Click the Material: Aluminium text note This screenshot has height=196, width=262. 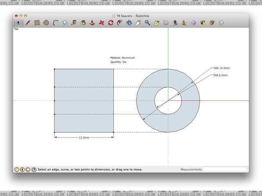[x=122, y=58]
